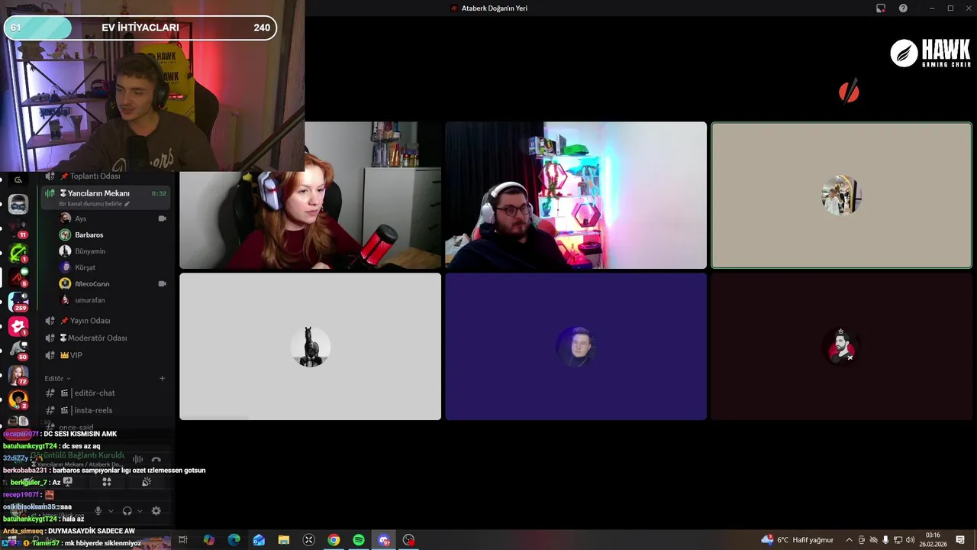Focus the red-haired woman's video tile
977x550 pixels.
310,196
